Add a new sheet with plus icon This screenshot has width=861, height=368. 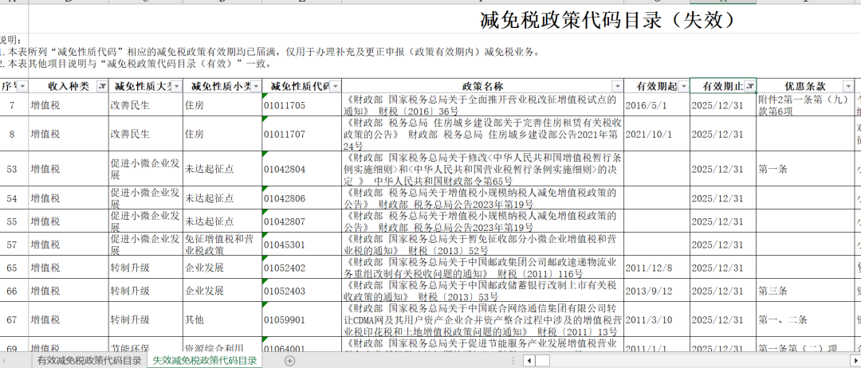pos(289,361)
